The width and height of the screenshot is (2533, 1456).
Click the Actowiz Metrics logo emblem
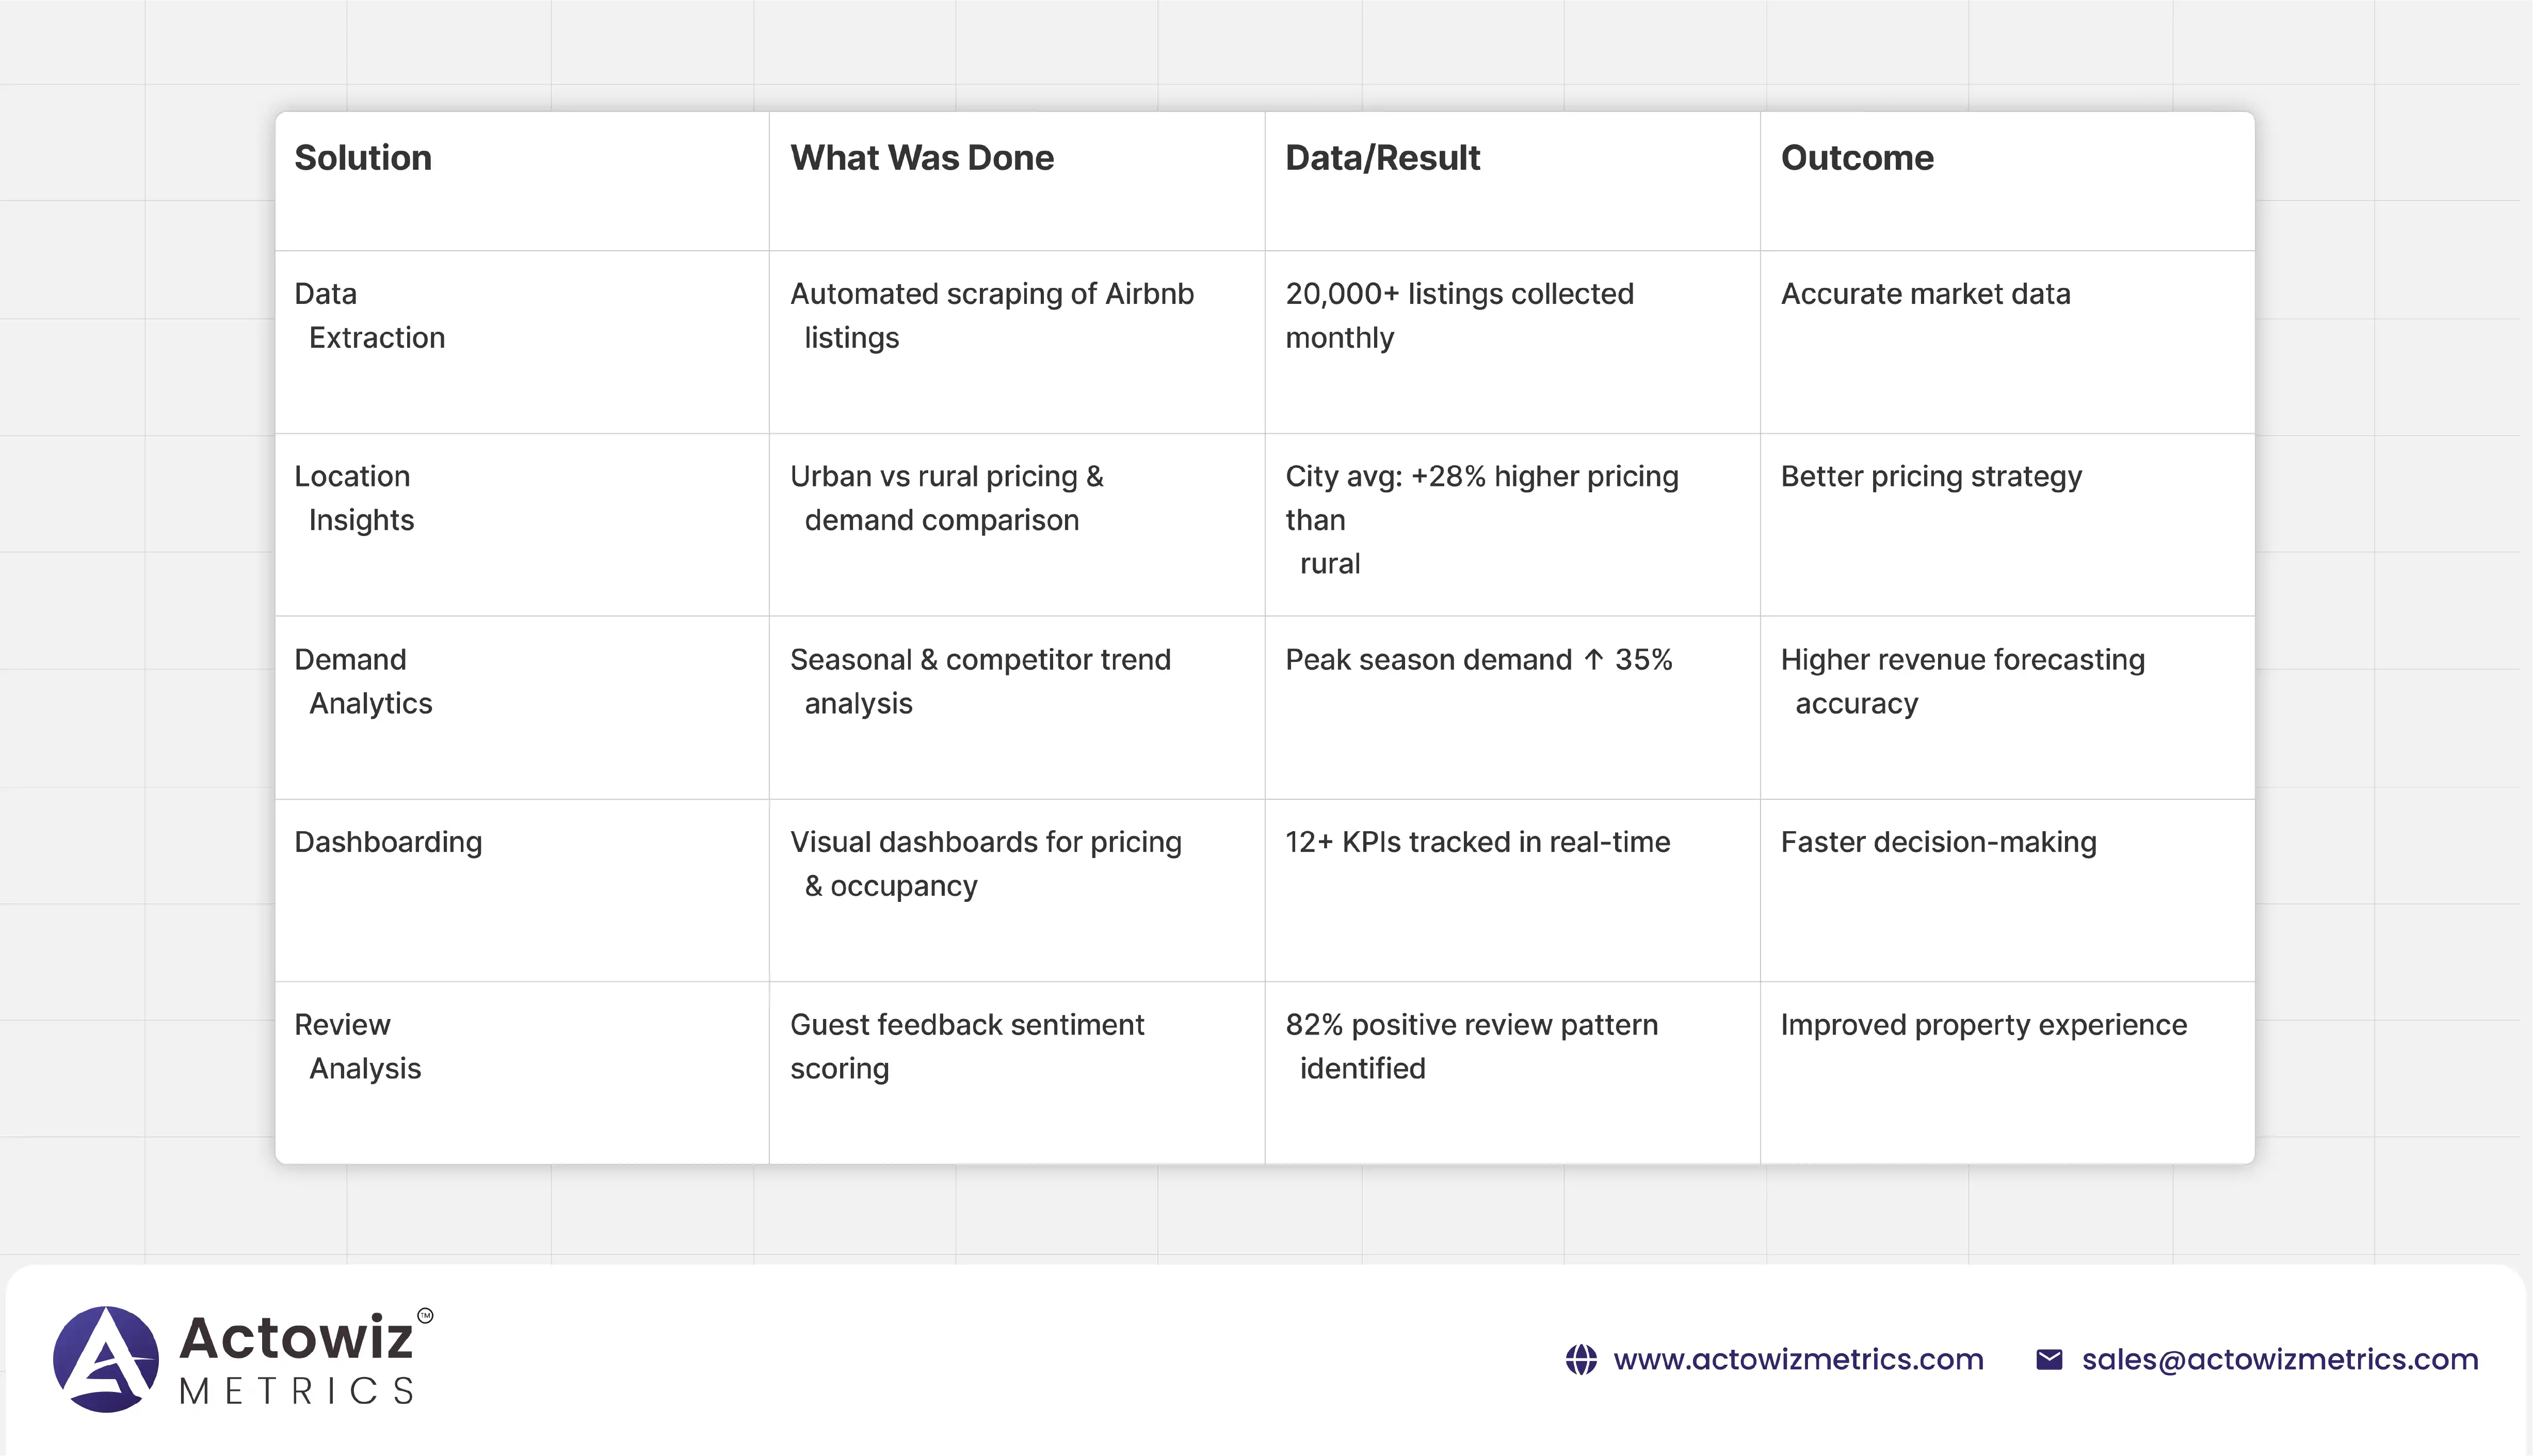coord(106,1359)
